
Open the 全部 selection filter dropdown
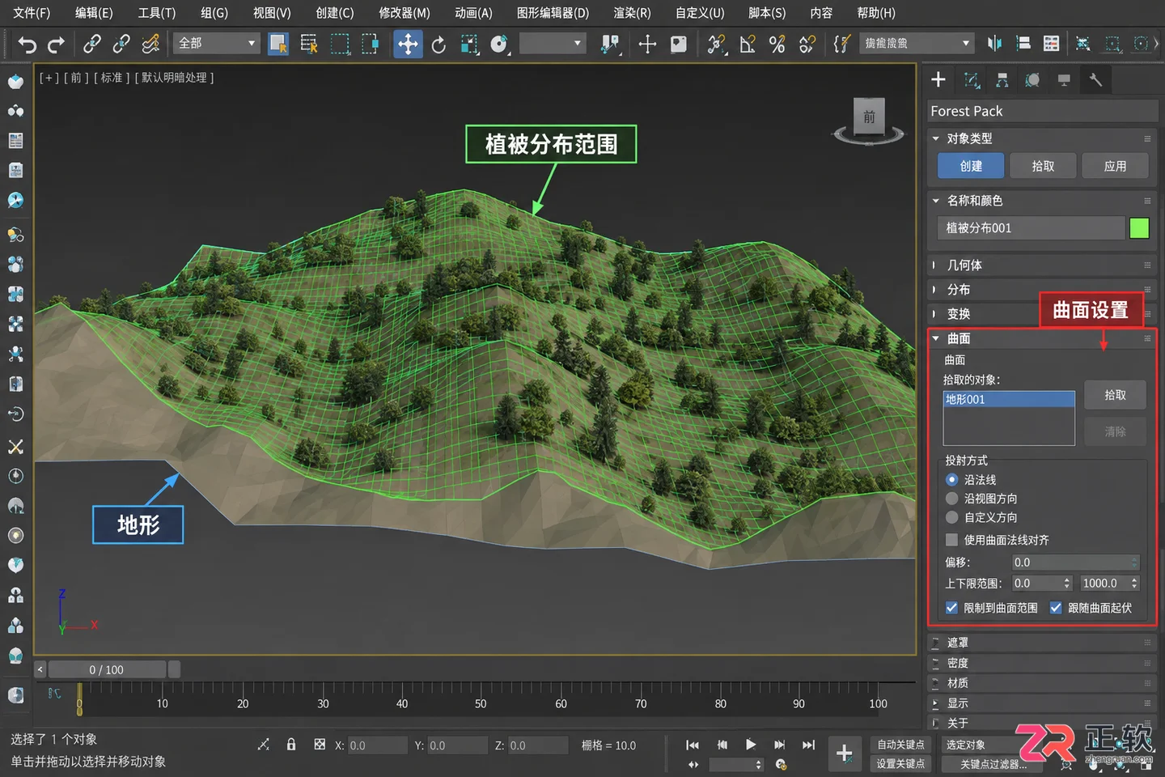(216, 43)
